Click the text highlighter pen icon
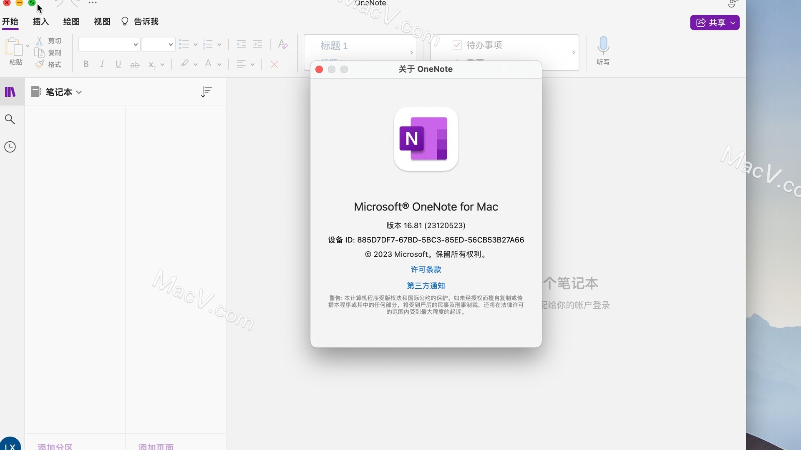This screenshot has height=450, width=801. coord(184,64)
